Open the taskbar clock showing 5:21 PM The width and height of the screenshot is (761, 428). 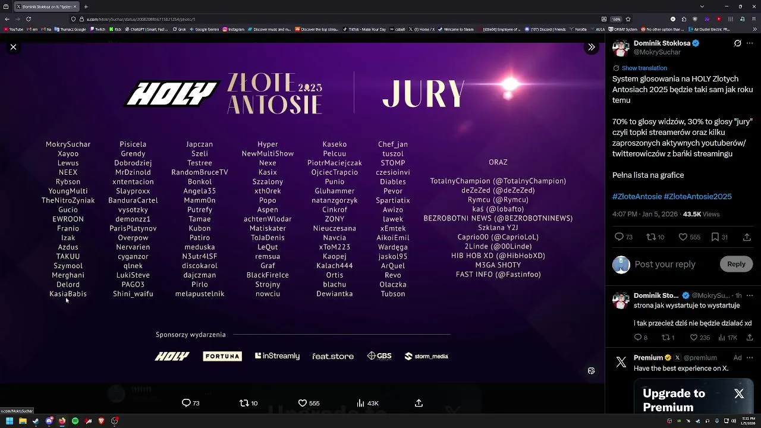pos(749,421)
